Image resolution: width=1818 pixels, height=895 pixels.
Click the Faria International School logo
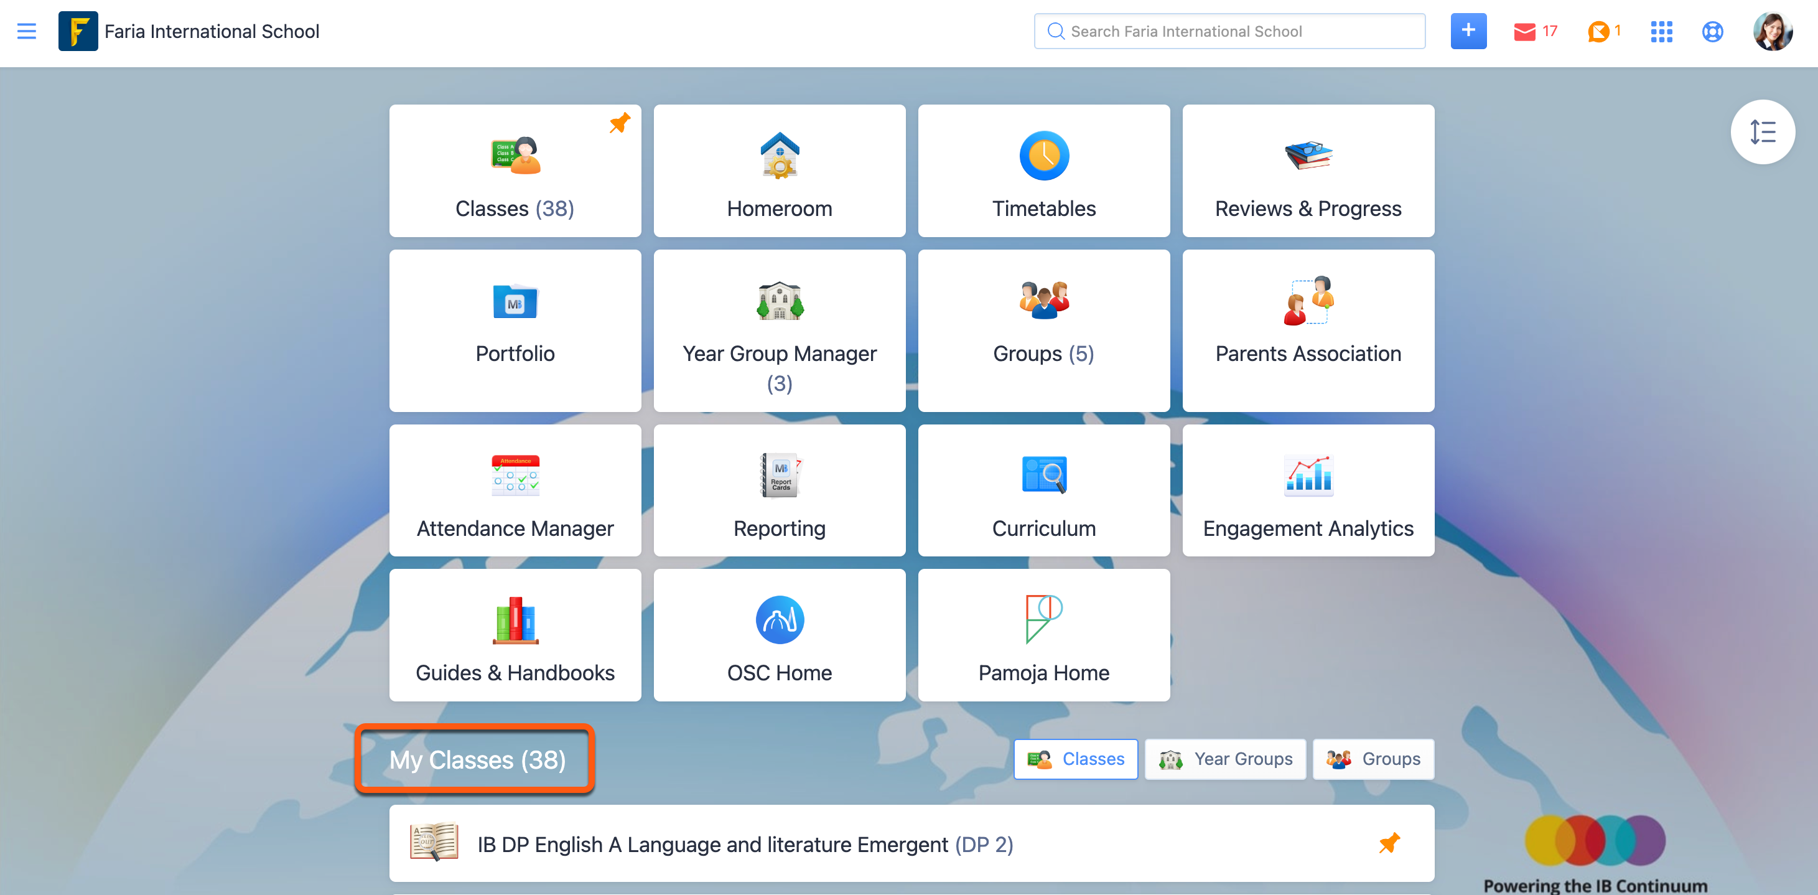[x=78, y=31]
